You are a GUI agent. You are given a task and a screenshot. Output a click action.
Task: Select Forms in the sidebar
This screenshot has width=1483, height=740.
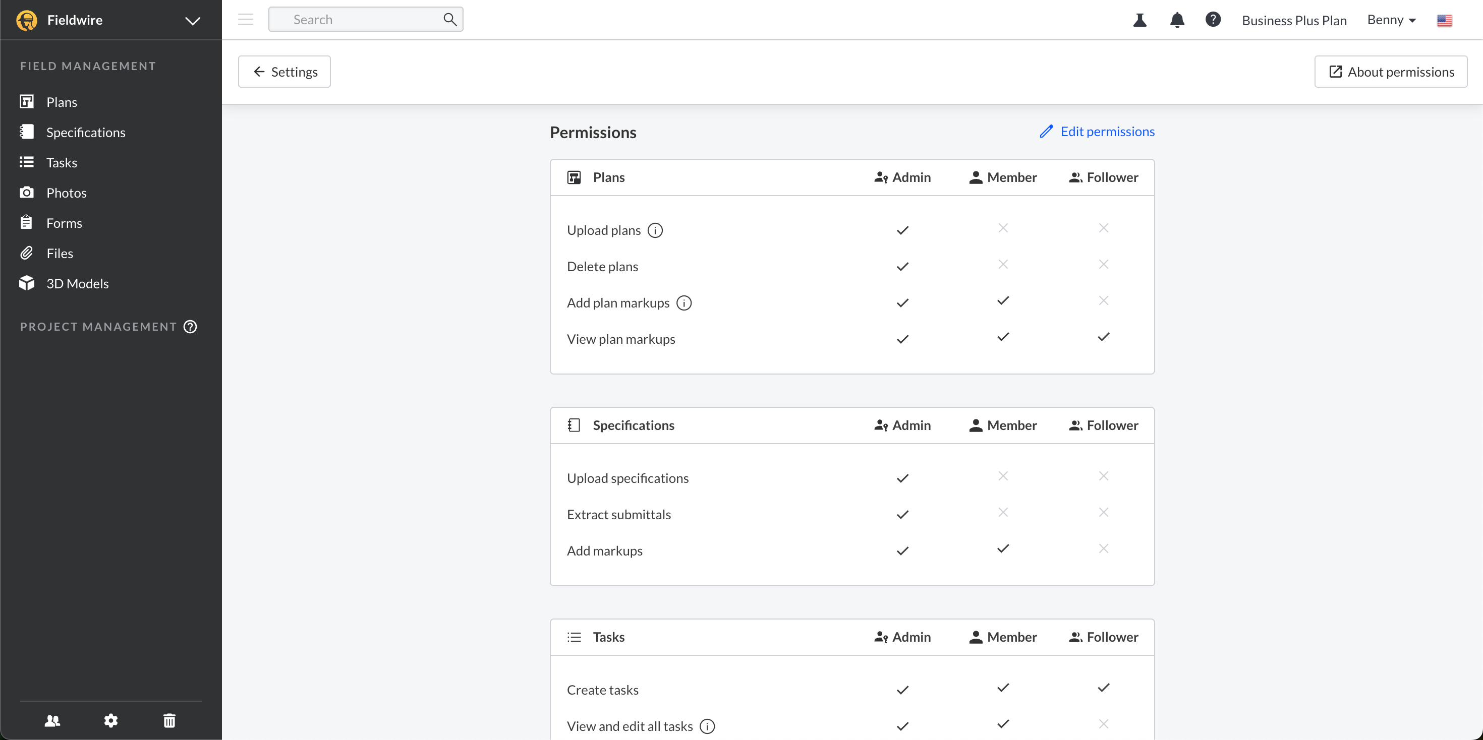64,223
